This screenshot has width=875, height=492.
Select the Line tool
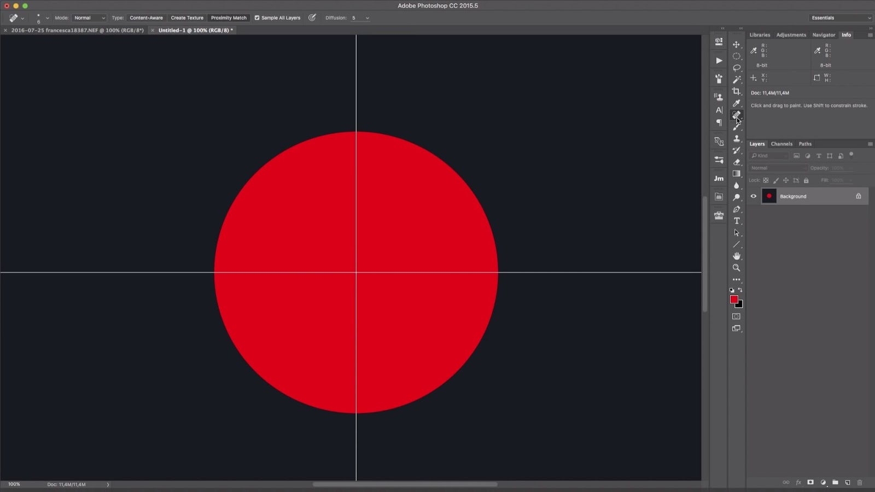tap(737, 244)
